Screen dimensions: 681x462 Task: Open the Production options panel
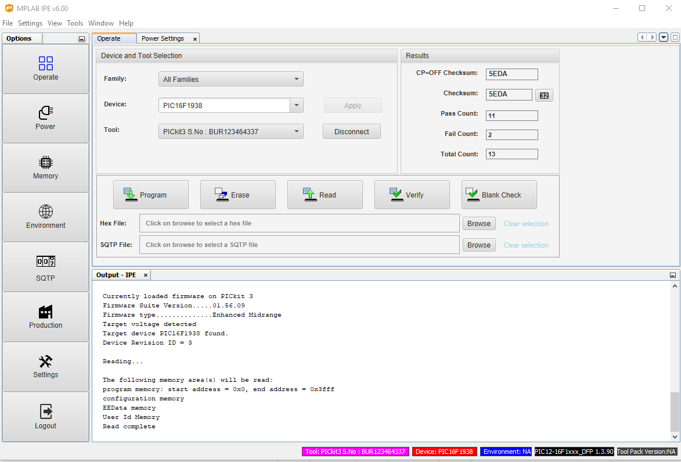(46, 317)
